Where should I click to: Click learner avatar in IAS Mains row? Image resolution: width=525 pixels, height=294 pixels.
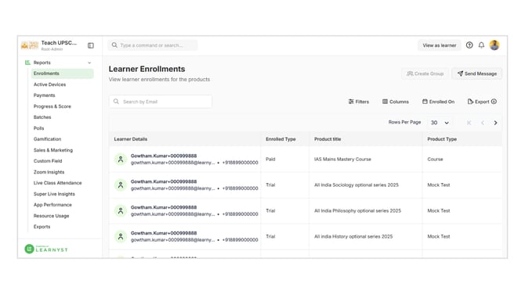[121, 160]
